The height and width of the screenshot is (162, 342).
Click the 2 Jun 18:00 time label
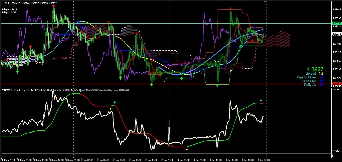(x=152, y=160)
